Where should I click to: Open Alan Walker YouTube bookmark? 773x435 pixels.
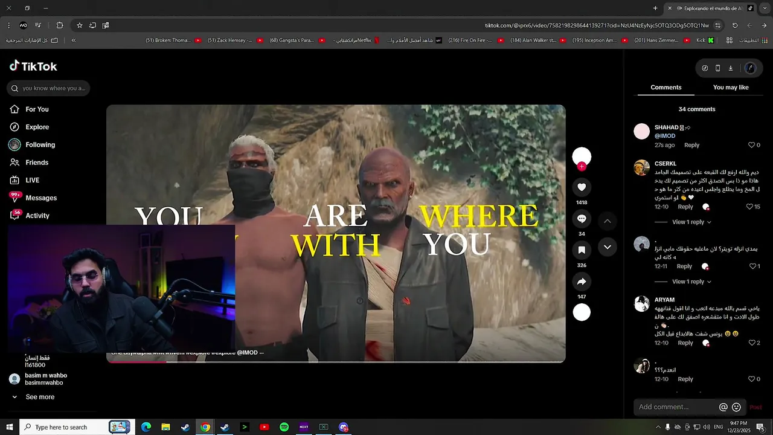tap(537, 40)
